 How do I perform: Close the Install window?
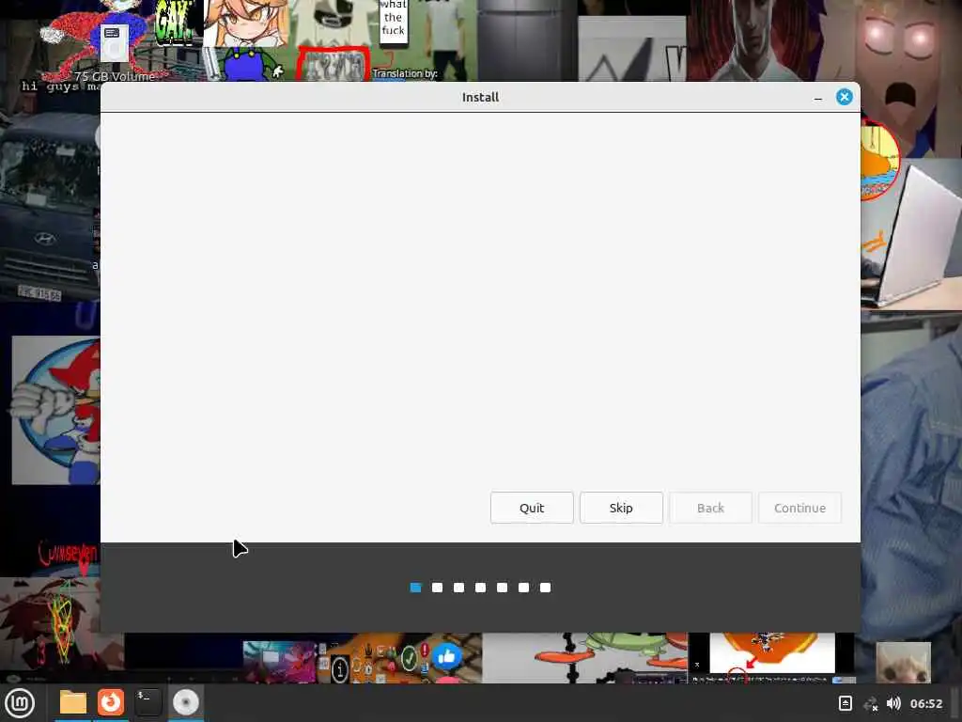click(845, 97)
